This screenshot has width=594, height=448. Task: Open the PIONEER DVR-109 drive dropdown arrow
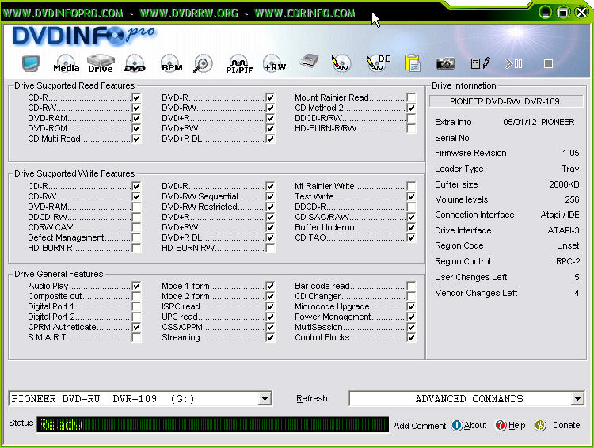(265, 398)
